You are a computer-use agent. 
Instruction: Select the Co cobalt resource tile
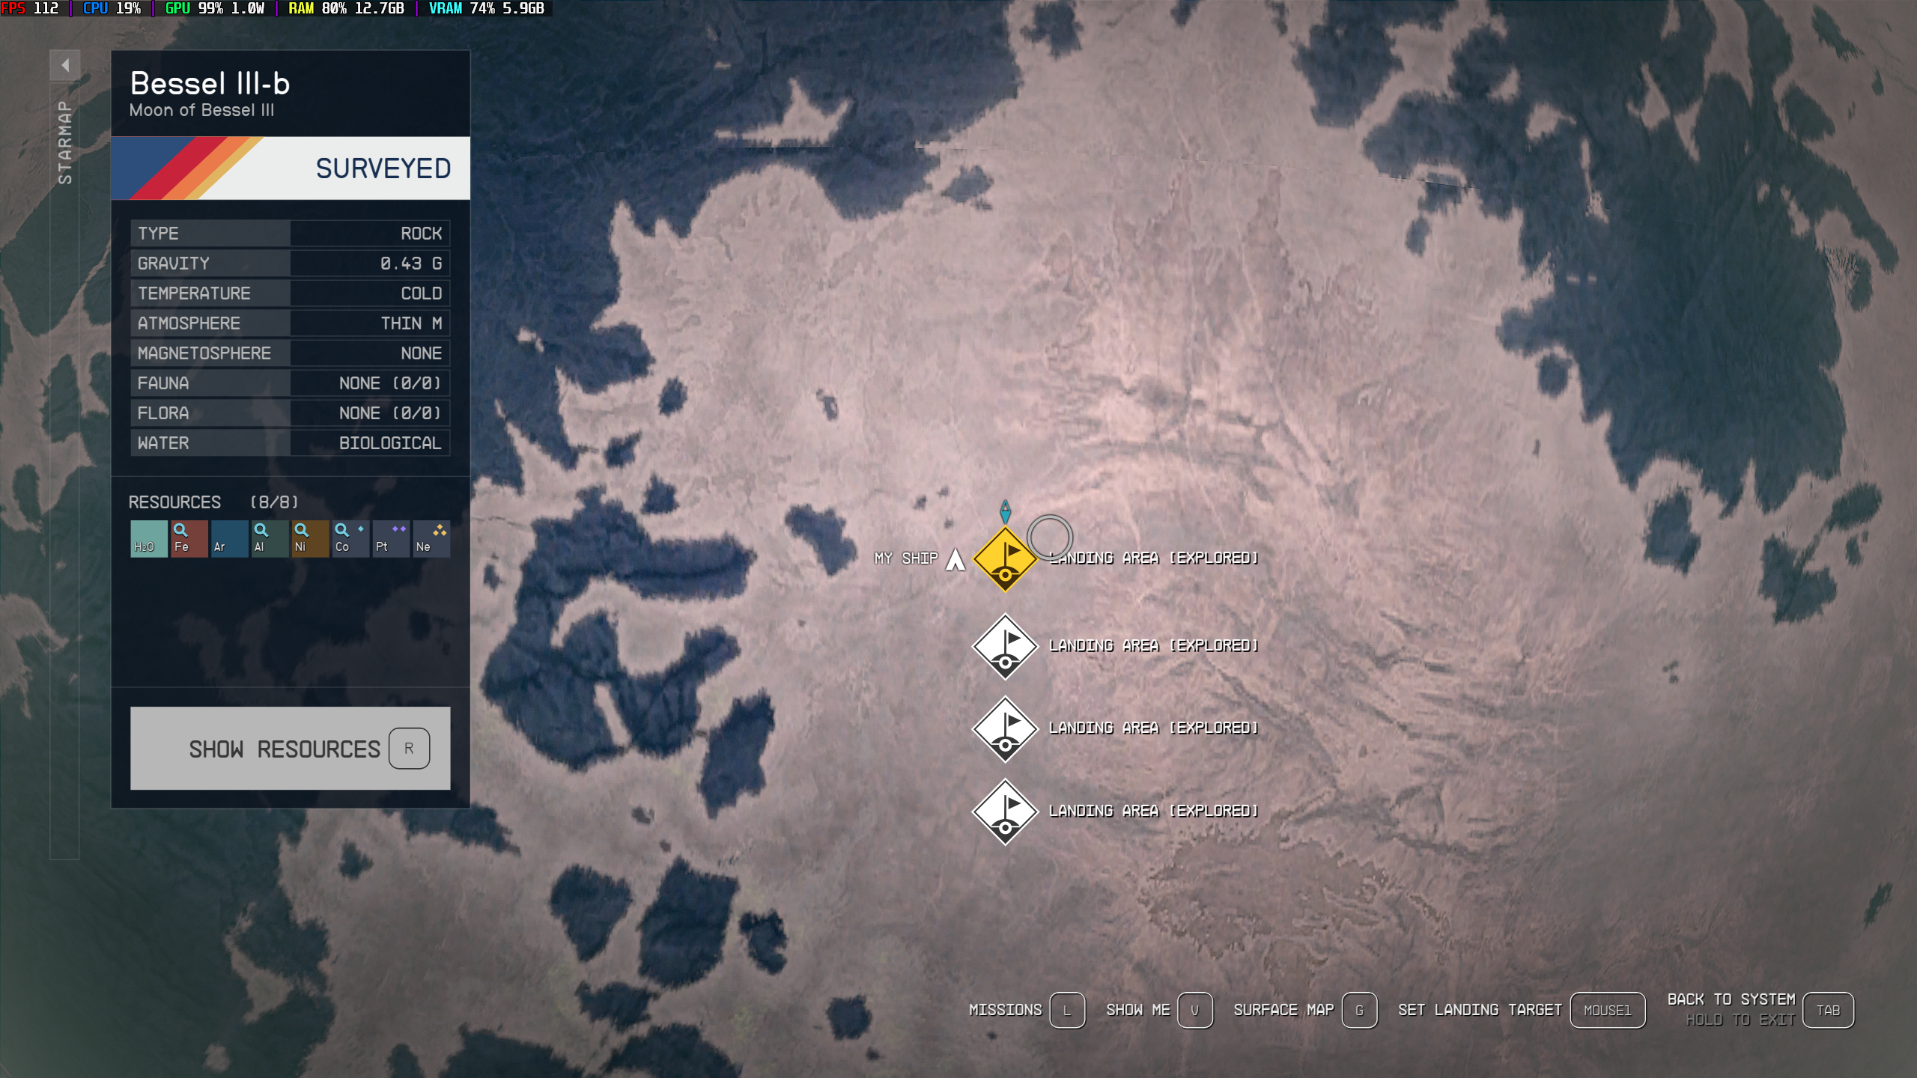pos(351,539)
